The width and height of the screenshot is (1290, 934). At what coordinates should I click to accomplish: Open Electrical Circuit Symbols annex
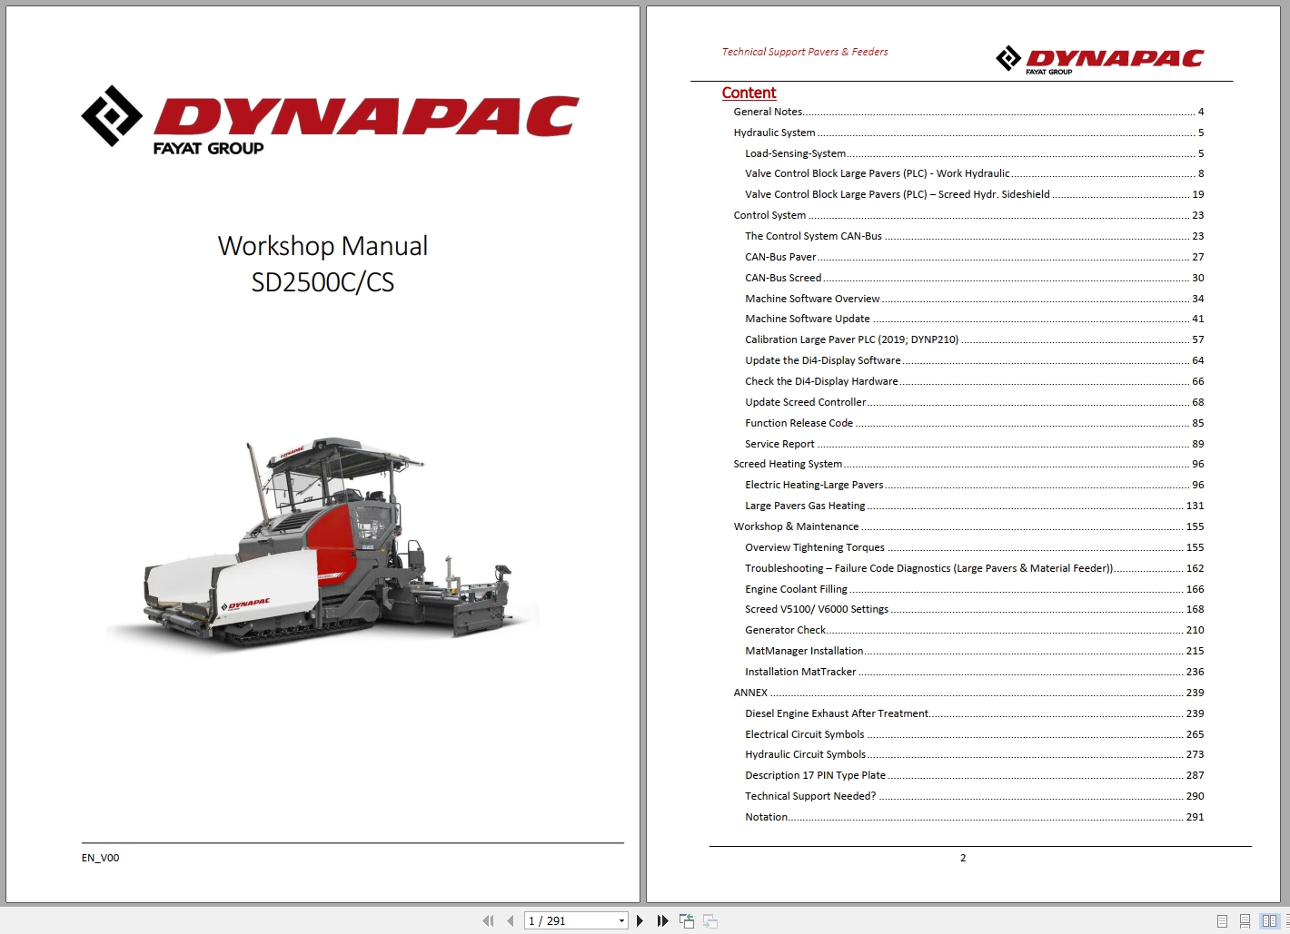click(x=805, y=733)
